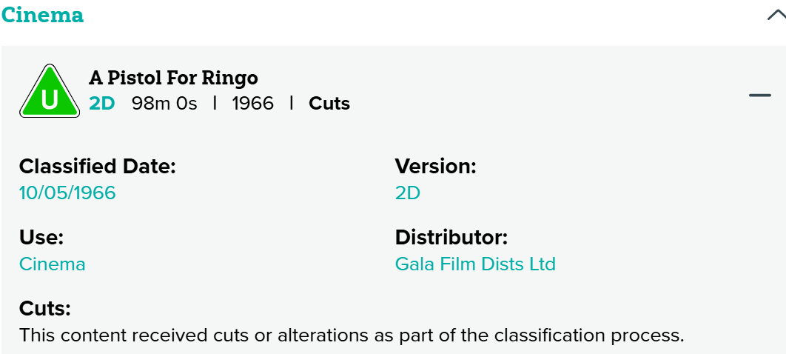Click the Cinema section heading
The width and height of the screenshot is (786, 354).
(x=42, y=15)
